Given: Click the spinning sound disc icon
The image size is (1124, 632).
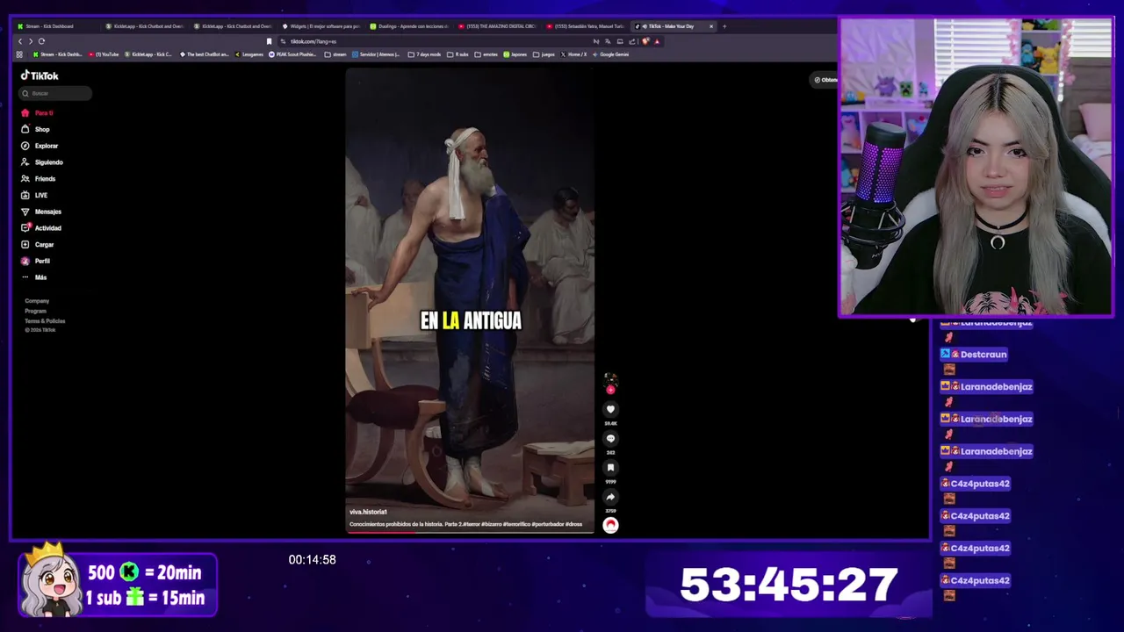Looking at the screenshot, I should click(x=610, y=525).
